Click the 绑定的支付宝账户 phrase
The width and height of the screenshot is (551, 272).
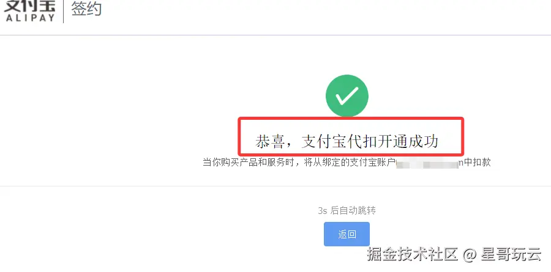pos(356,163)
